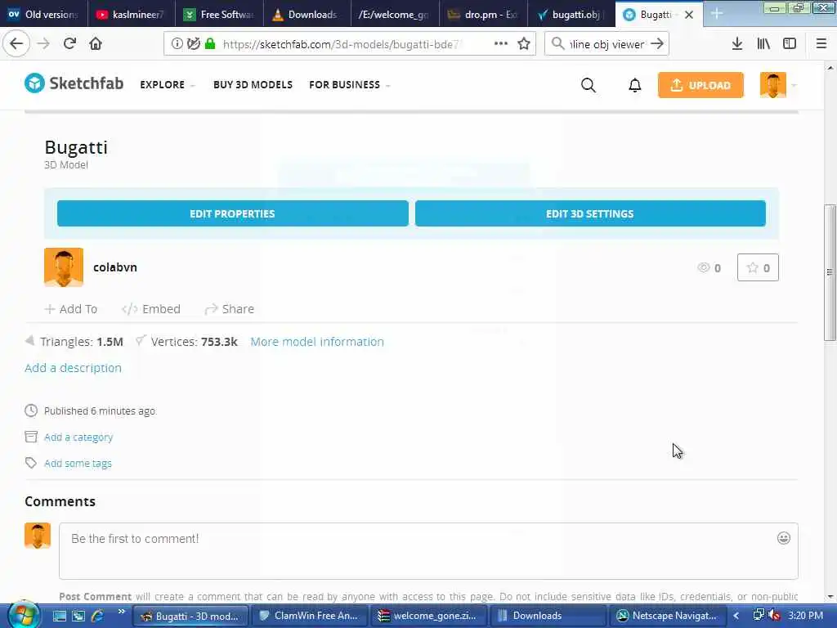The height and width of the screenshot is (628, 837).
Task: Open Sketchfab search magnifier
Action: click(589, 85)
